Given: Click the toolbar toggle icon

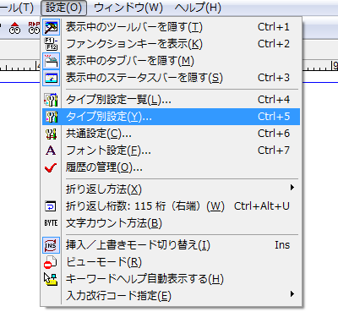Looking at the screenshot, I should coord(51,27).
